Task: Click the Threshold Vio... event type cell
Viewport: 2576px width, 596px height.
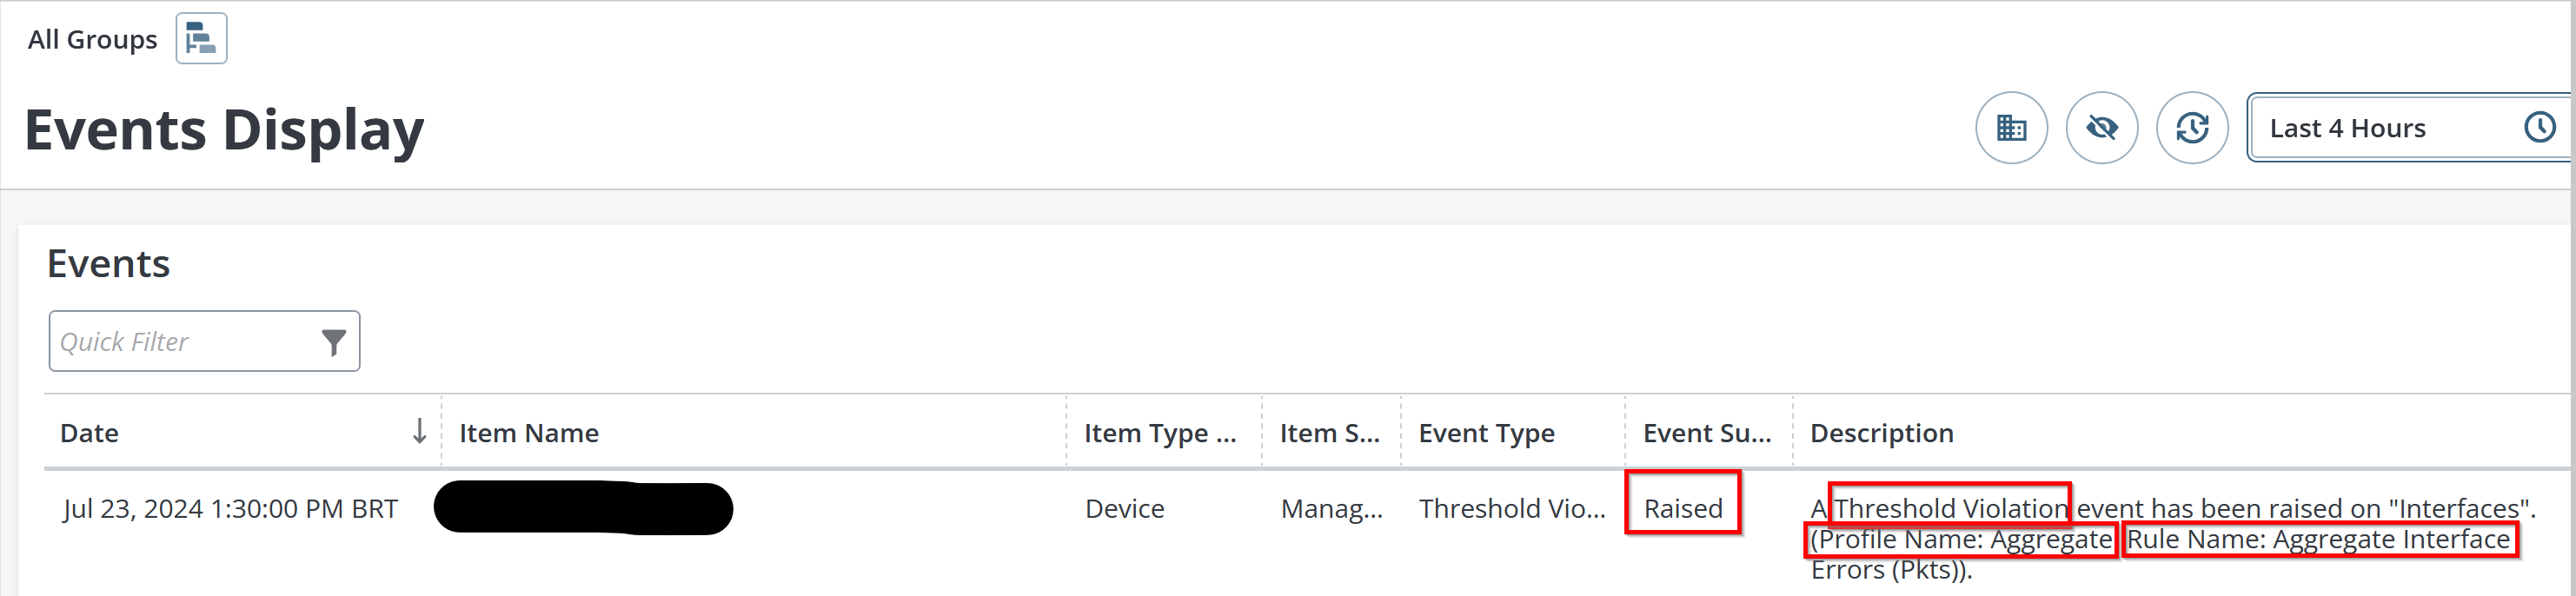Action: (1511, 509)
